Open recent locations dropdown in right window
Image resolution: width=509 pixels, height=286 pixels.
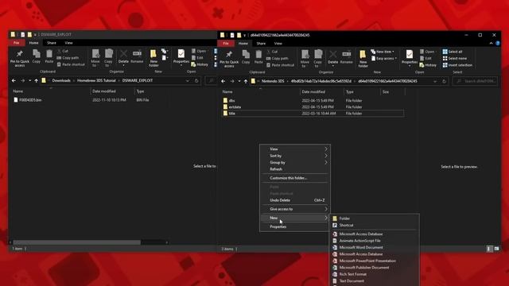tap(239, 81)
